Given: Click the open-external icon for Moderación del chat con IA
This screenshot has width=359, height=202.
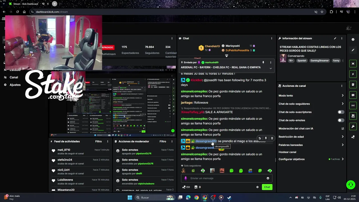Looking at the screenshot, I should coord(343,128).
